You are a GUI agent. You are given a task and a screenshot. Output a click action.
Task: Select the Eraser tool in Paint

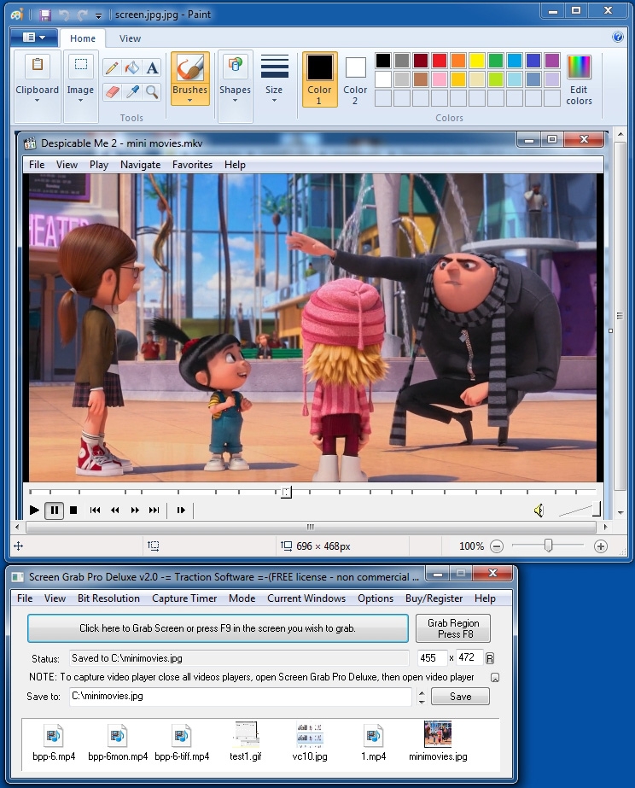(113, 92)
